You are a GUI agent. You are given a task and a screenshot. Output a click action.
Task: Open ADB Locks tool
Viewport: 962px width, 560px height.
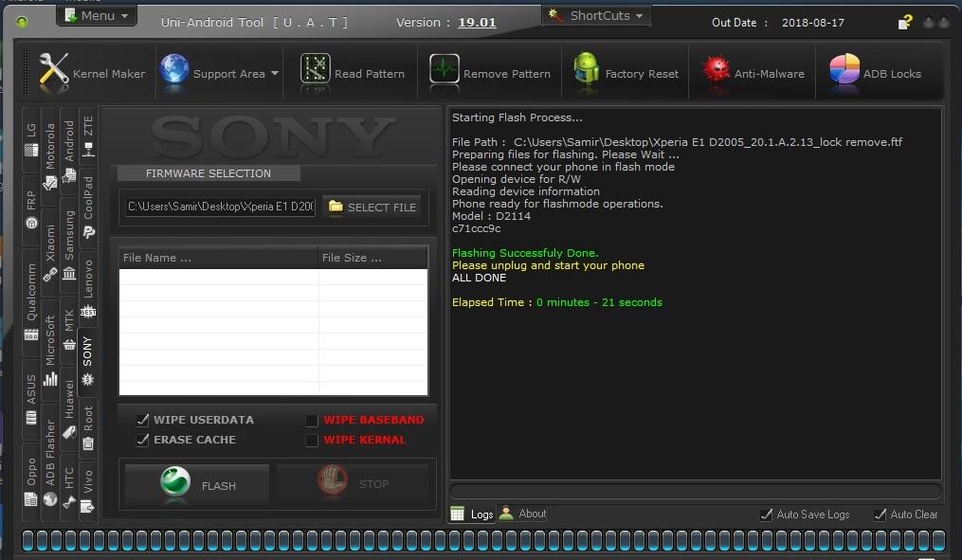point(875,73)
